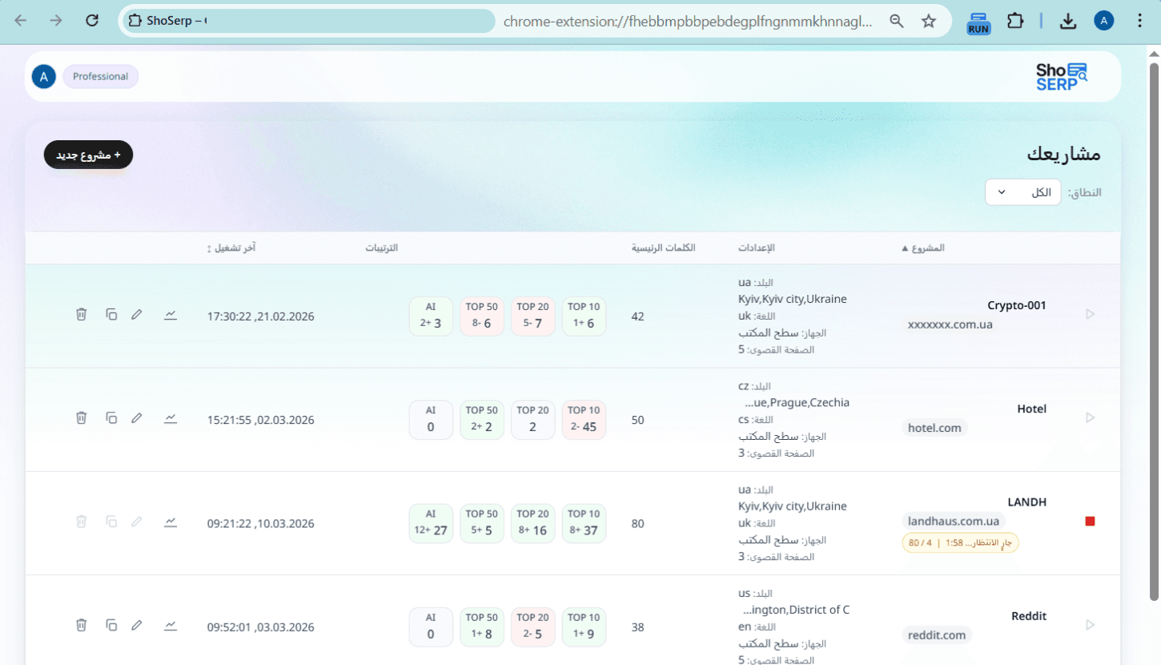1161x665 pixels.
Task: Open the RUN extension icon
Action: [978, 22]
